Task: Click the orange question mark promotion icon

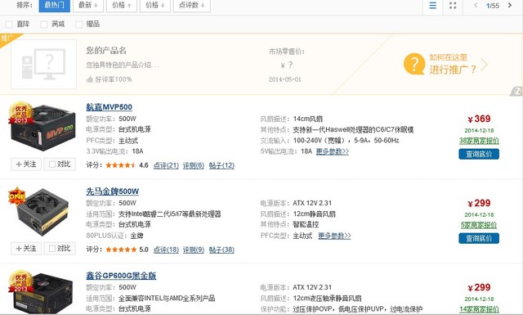Action: coord(414,64)
